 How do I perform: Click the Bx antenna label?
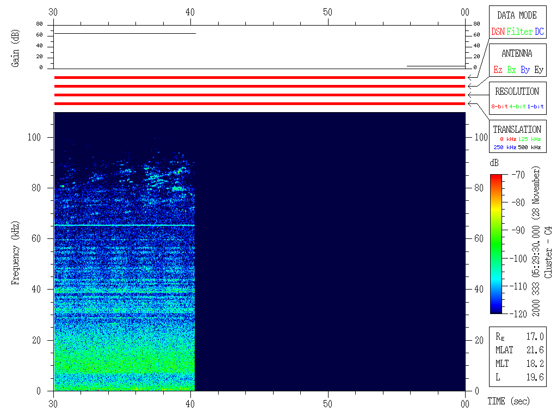pyautogui.click(x=511, y=70)
